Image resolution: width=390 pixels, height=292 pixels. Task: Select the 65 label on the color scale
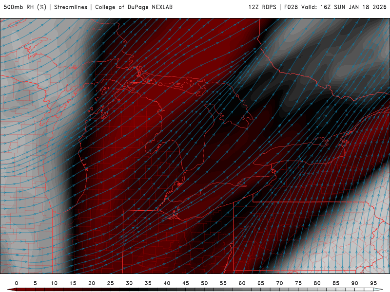click(261, 283)
